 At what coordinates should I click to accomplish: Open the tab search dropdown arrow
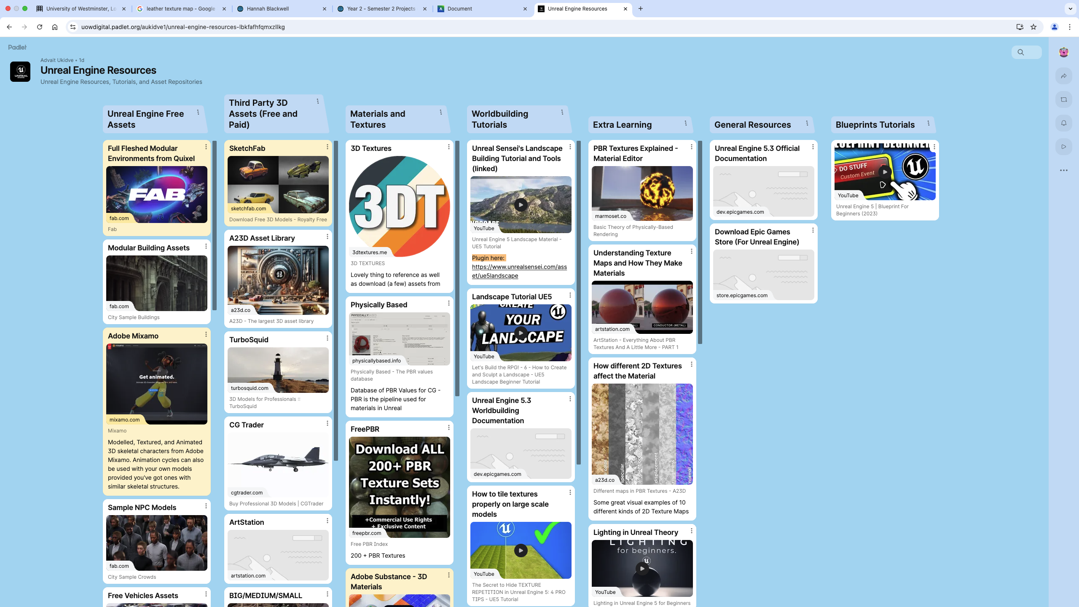tap(1071, 8)
